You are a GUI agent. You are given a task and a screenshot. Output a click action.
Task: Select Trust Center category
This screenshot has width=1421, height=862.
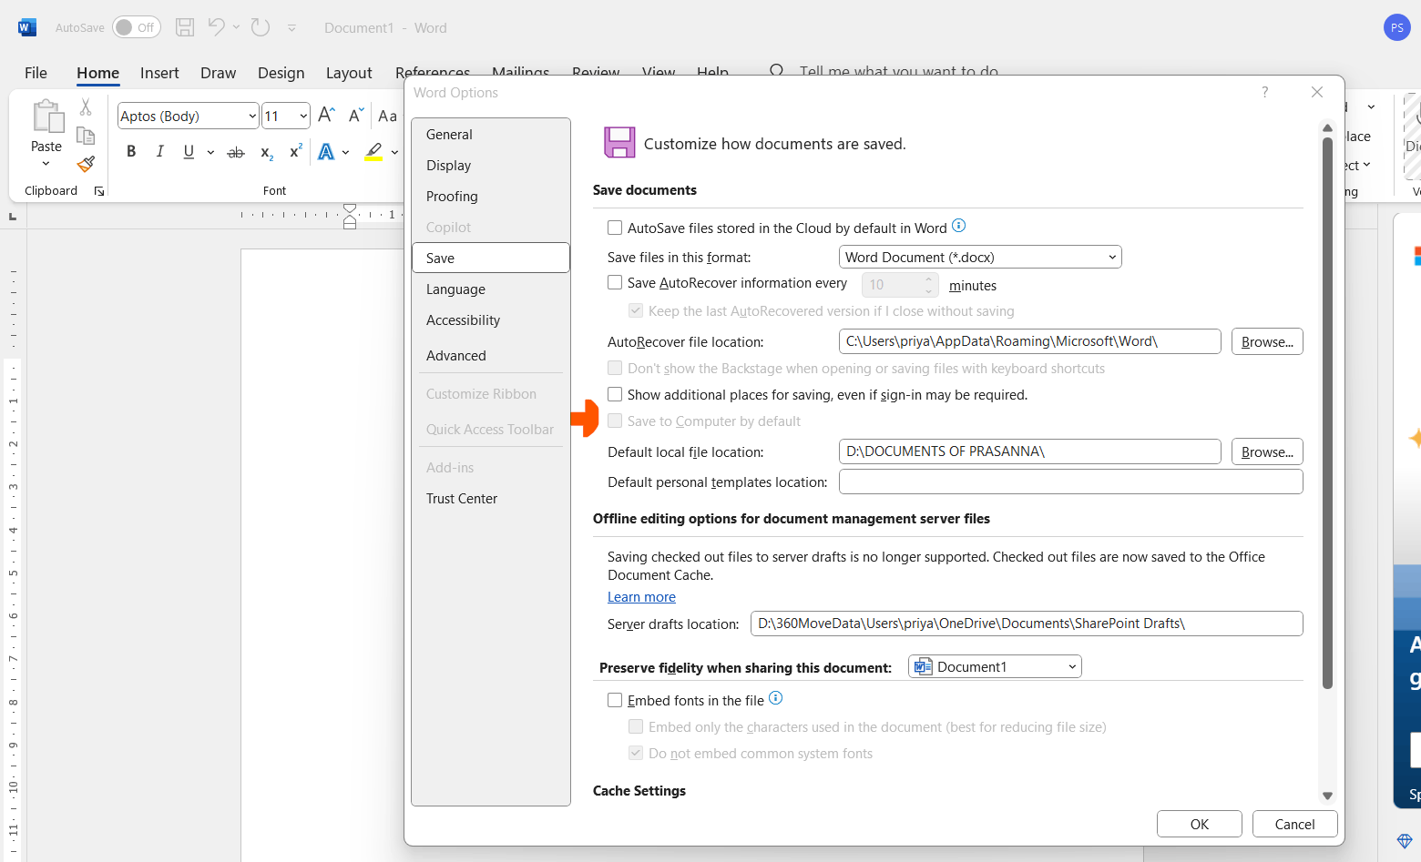491,499
